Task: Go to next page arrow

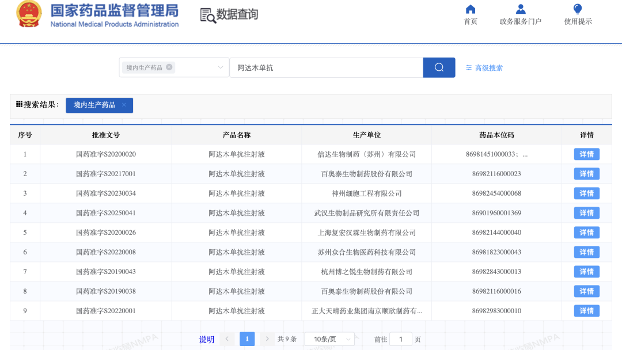Action: [x=267, y=339]
